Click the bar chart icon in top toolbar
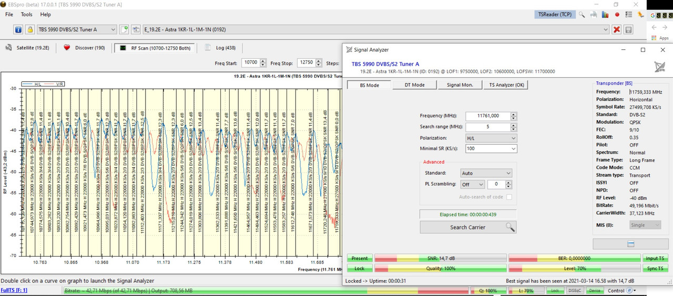This screenshot has width=673, height=296. tap(605, 15)
